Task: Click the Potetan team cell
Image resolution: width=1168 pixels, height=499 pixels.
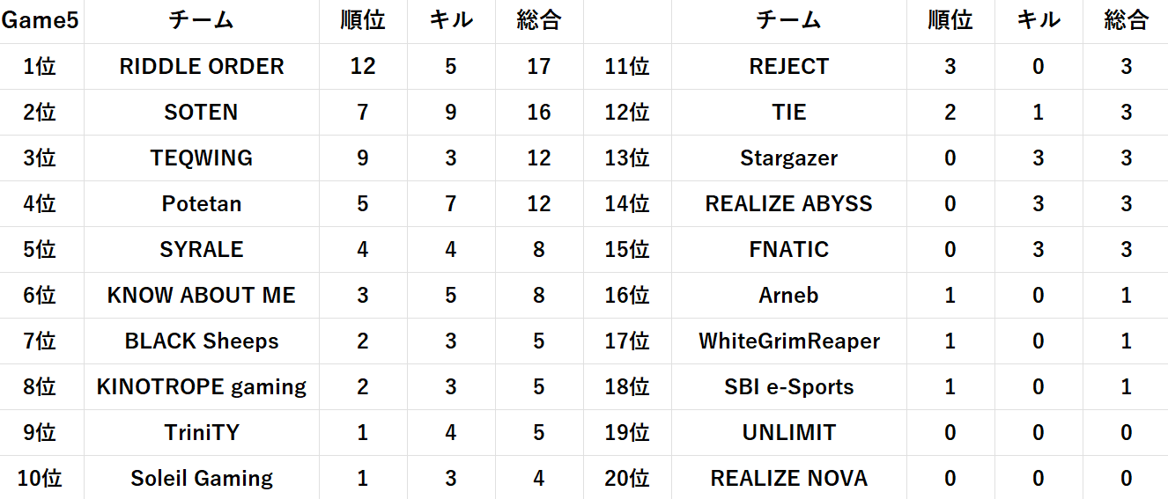Action: pyautogui.click(x=202, y=204)
